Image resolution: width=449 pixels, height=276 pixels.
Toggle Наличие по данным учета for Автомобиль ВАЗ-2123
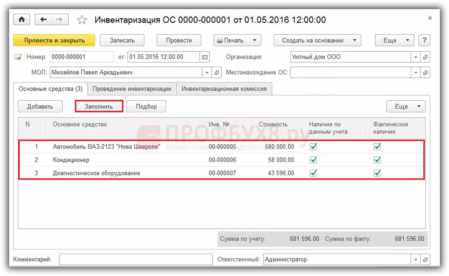click(x=313, y=147)
